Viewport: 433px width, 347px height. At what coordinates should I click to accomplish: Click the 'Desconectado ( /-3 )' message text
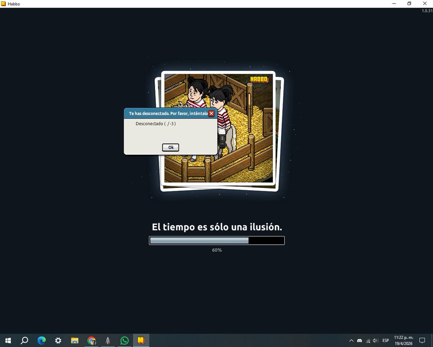(156, 124)
